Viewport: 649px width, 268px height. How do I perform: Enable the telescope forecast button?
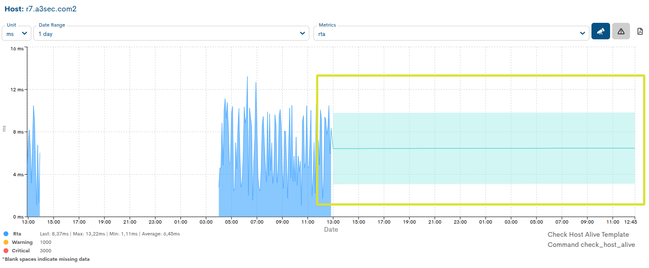pyautogui.click(x=600, y=31)
